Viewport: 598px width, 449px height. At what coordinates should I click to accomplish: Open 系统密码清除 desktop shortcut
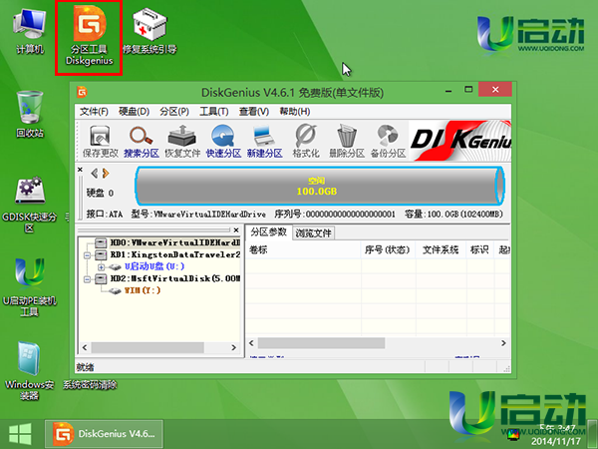90,385
